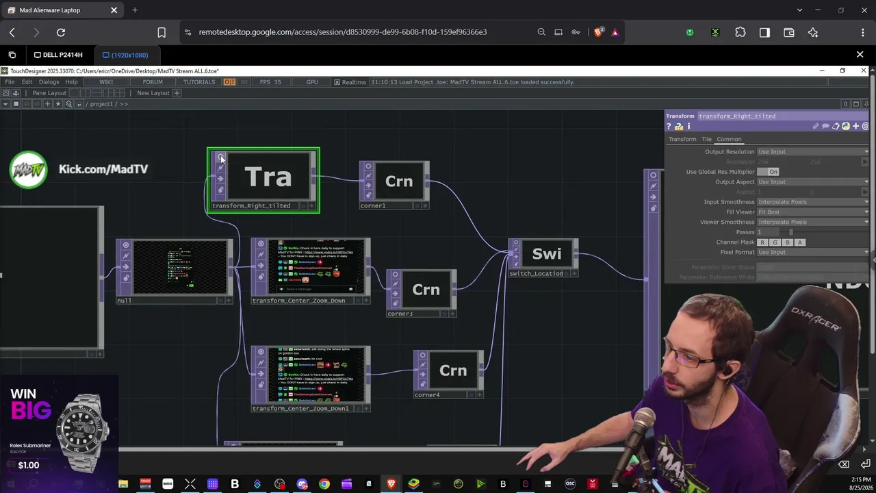This screenshot has height=493, width=876.
Task: Open the Brave VPN key icon
Action: coord(576,32)
